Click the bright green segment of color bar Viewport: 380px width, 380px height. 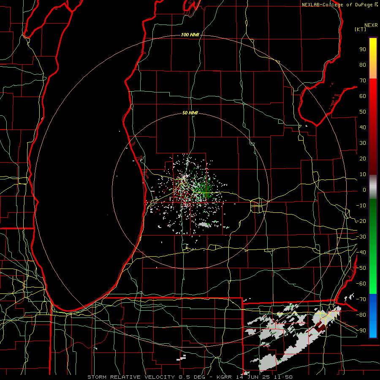(x=373, y=279)
